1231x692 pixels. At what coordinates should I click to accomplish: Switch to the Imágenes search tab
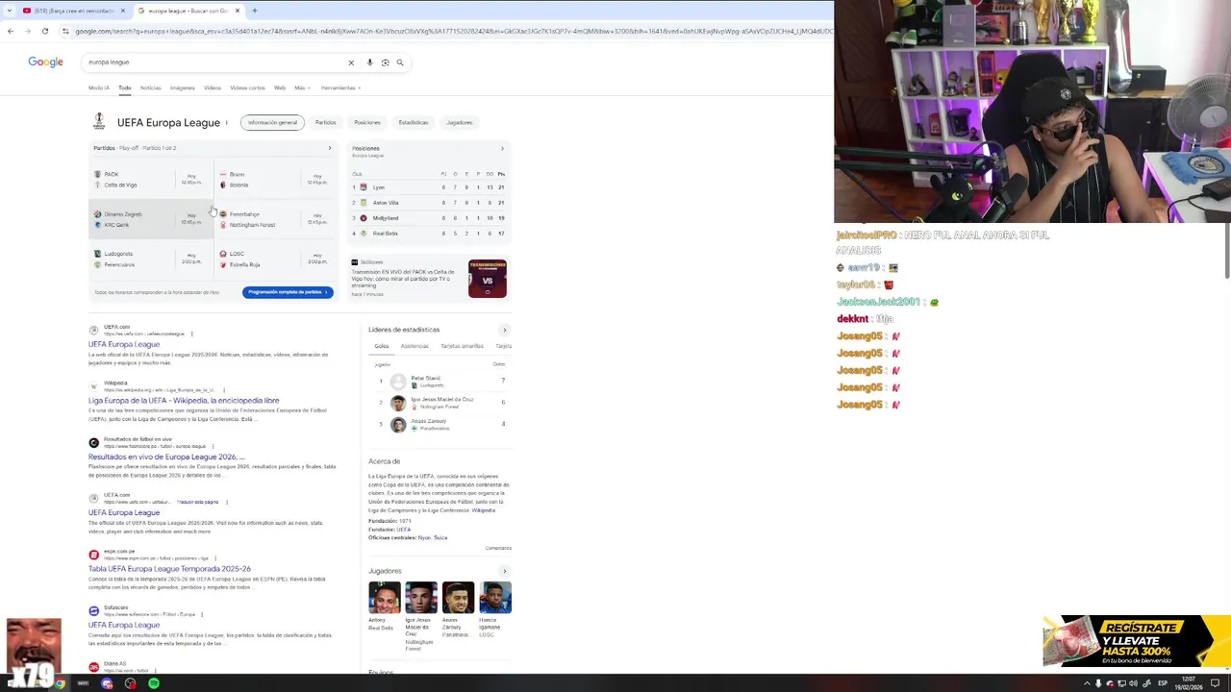point(182,87)
